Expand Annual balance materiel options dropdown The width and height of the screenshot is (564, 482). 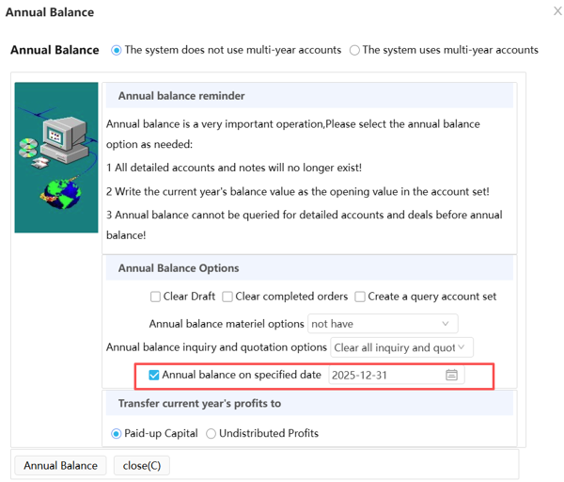[x=382, y=324]
